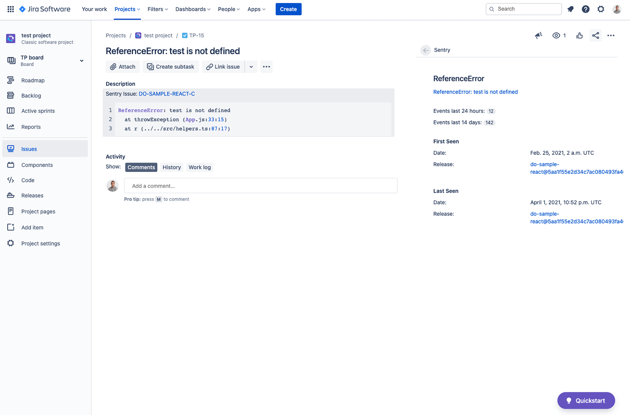Switch to the History tab

(x=172, y=167)
